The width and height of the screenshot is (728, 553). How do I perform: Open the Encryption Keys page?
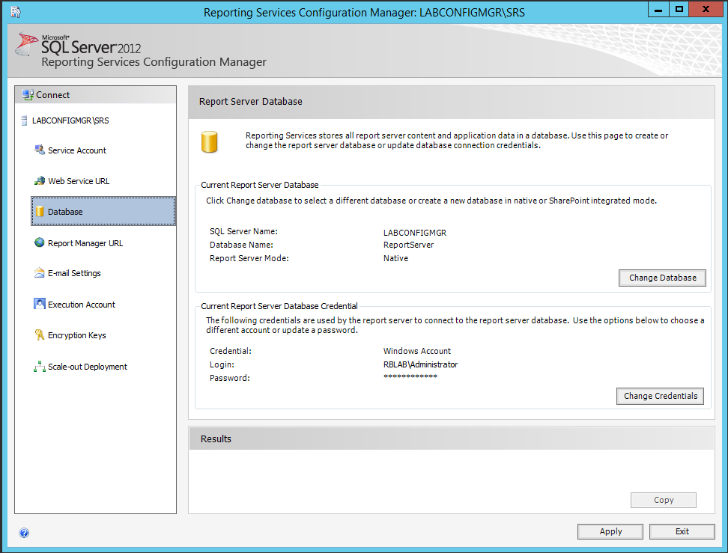click(x=76, y=335)
